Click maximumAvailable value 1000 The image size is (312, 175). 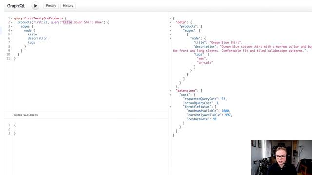(x=225, y=111)
